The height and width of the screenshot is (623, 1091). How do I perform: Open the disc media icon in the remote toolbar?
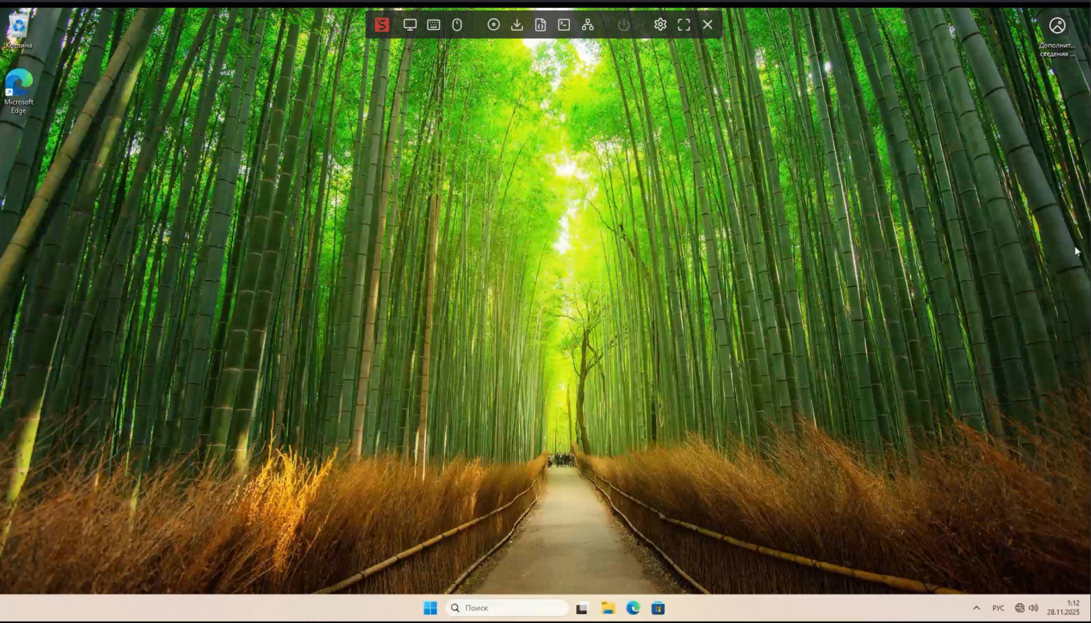(x=494, y=25)
